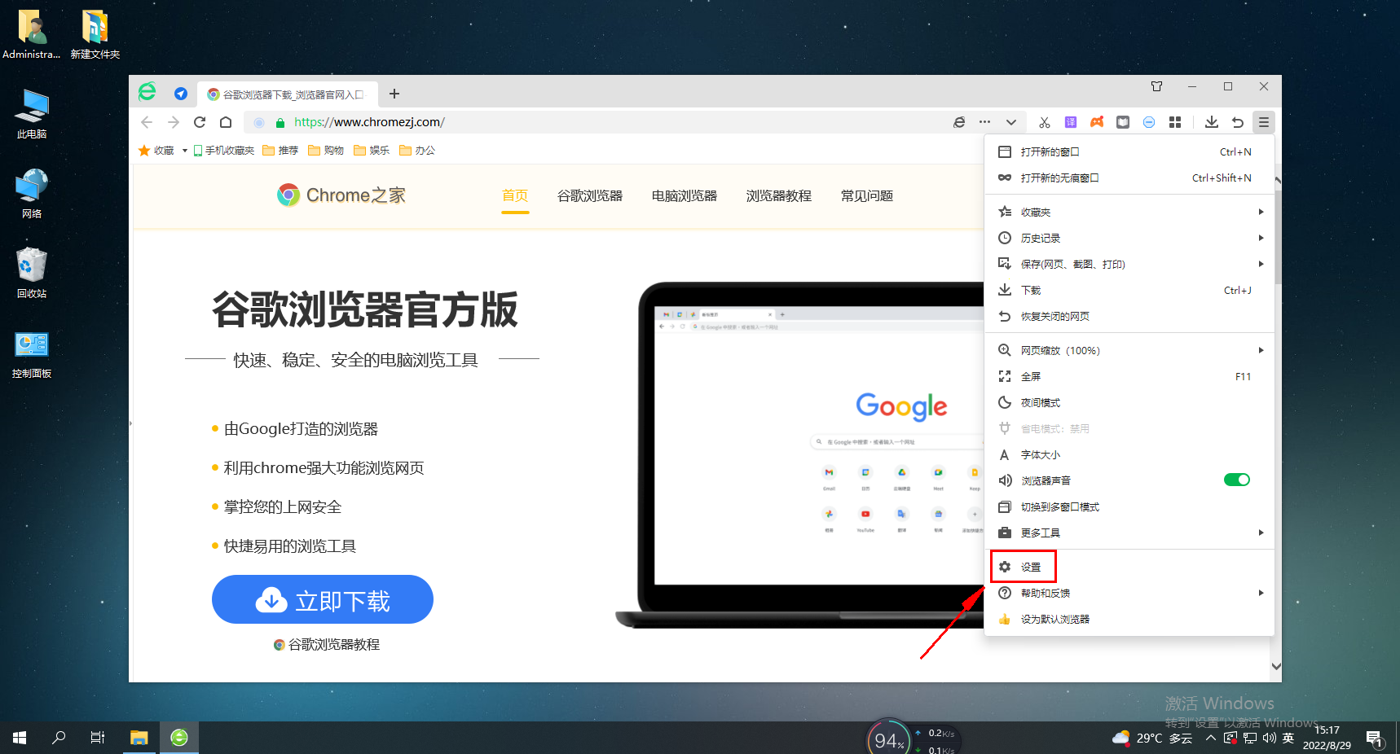The image size is (1400, 754).
Task: Click the 首页 navigation tab
Action: point(515,196)
